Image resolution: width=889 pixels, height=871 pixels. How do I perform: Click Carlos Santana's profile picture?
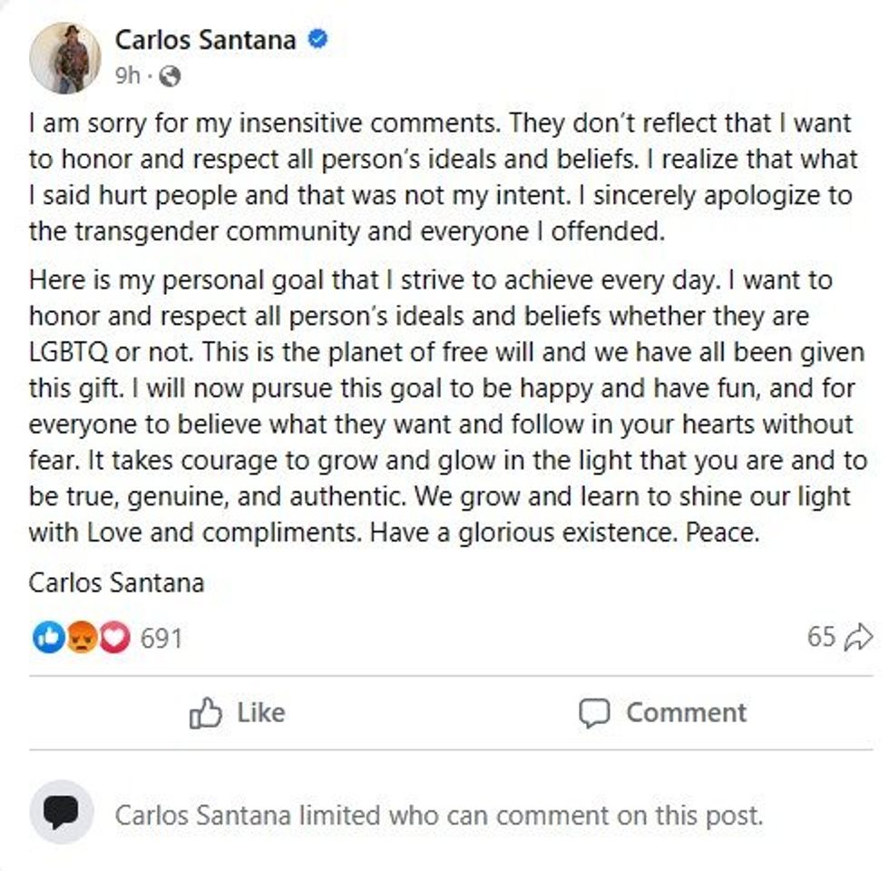click(65, 57)
